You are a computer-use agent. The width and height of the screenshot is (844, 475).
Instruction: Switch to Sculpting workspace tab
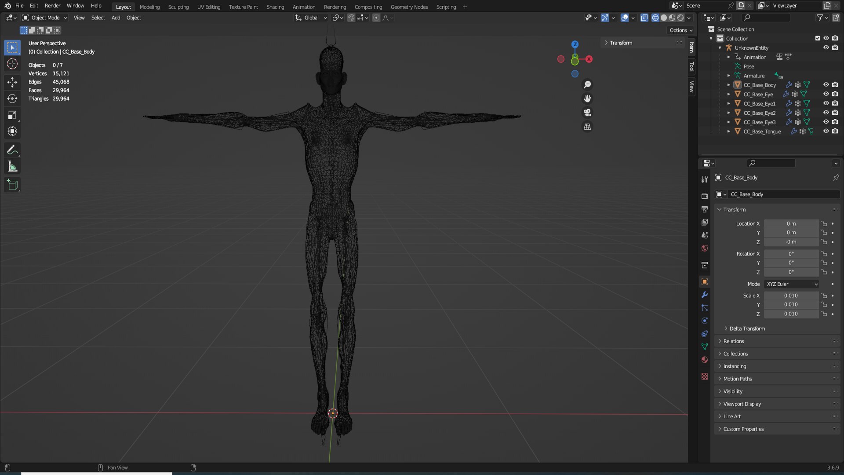(178, 7)
